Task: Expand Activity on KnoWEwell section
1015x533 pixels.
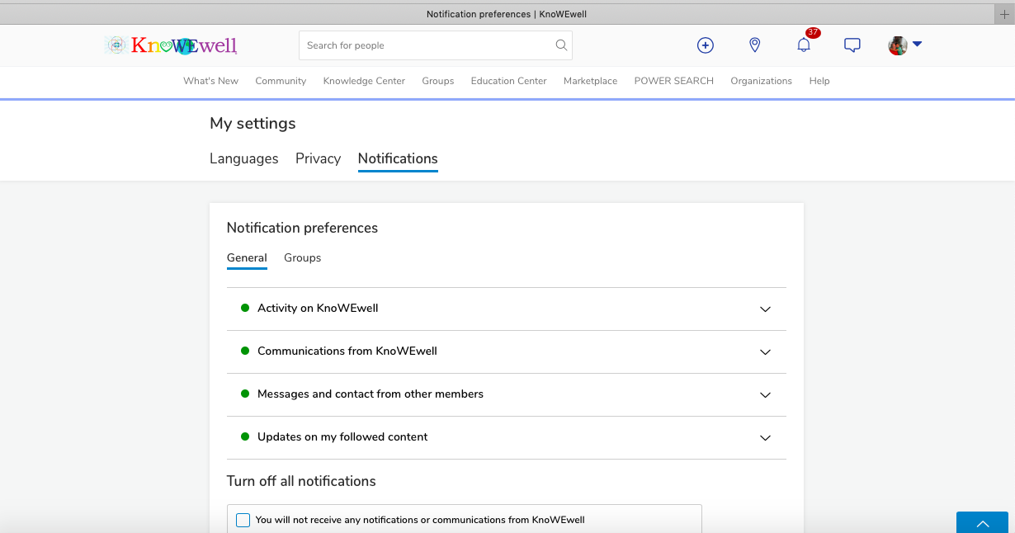Action: pyautogui.click(x=507, y=309)
